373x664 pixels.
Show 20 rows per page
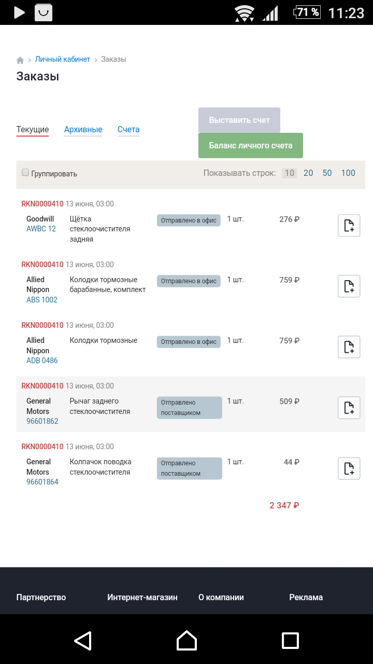coord(308,173)
